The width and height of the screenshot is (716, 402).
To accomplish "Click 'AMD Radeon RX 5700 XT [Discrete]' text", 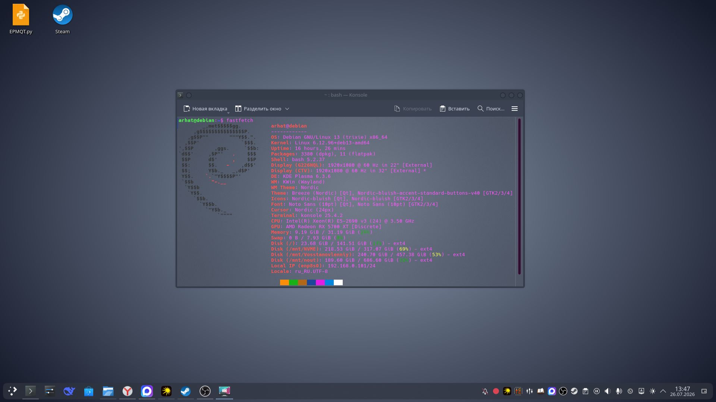I will [x=334, y=226].
